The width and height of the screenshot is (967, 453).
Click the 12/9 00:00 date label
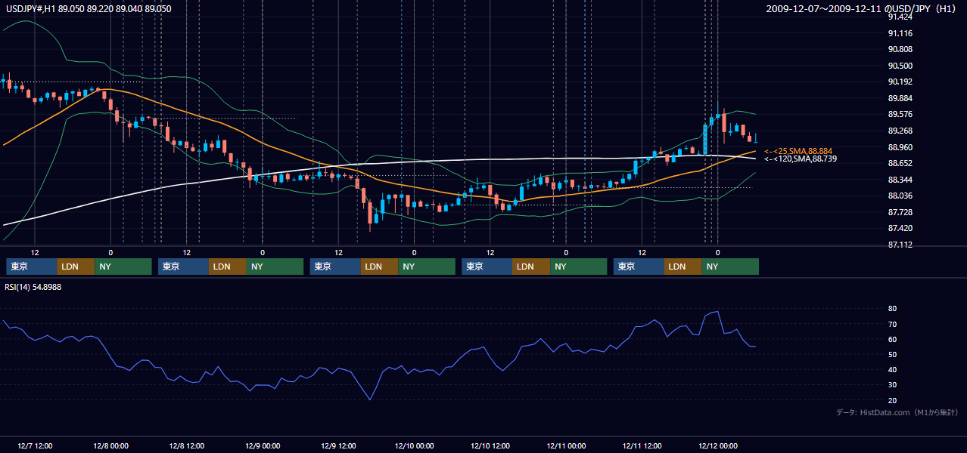[x=263, y=445]
